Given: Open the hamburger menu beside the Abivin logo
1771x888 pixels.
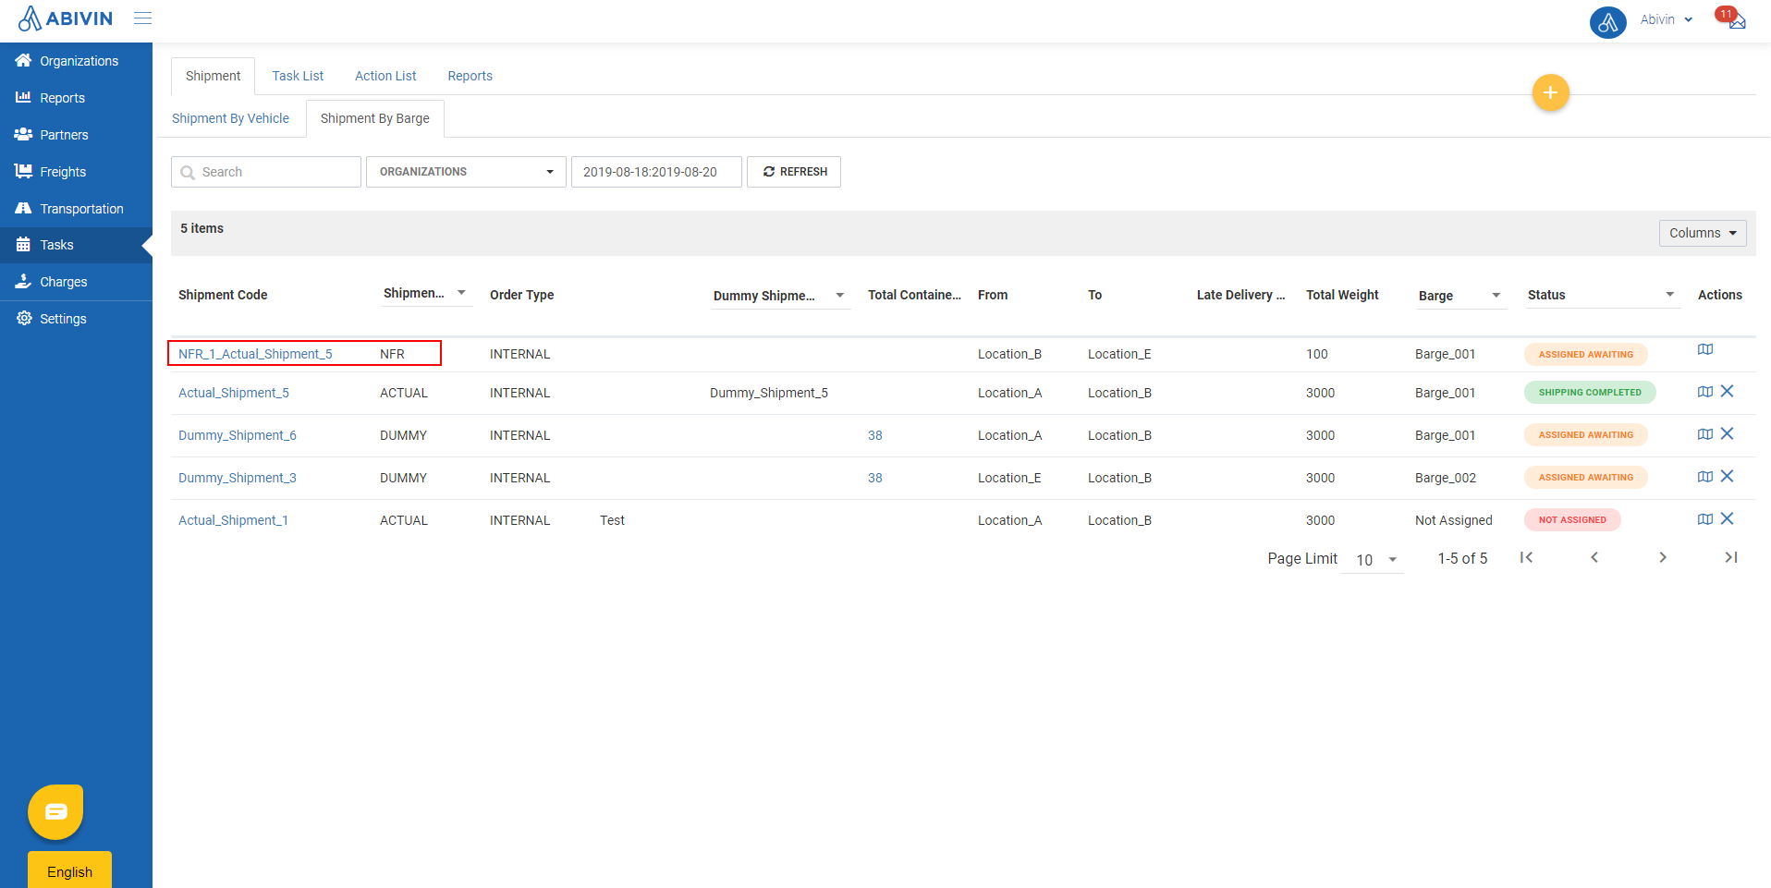Looking at the screenshot, I should click(142, 18).
